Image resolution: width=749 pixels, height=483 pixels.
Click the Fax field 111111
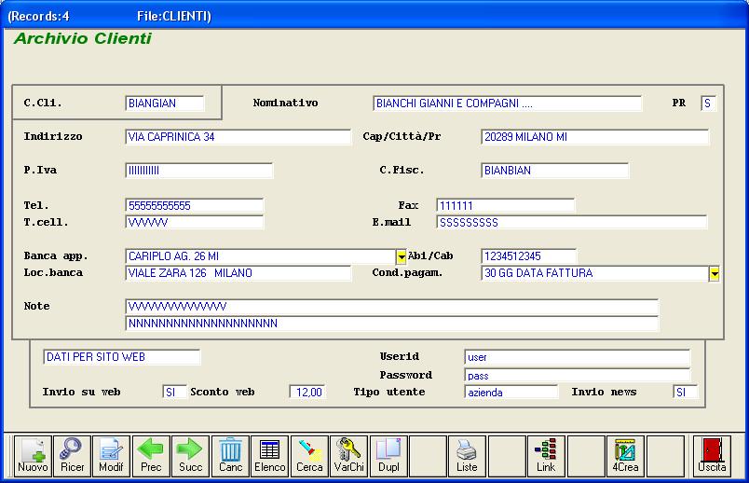(505, 206)
